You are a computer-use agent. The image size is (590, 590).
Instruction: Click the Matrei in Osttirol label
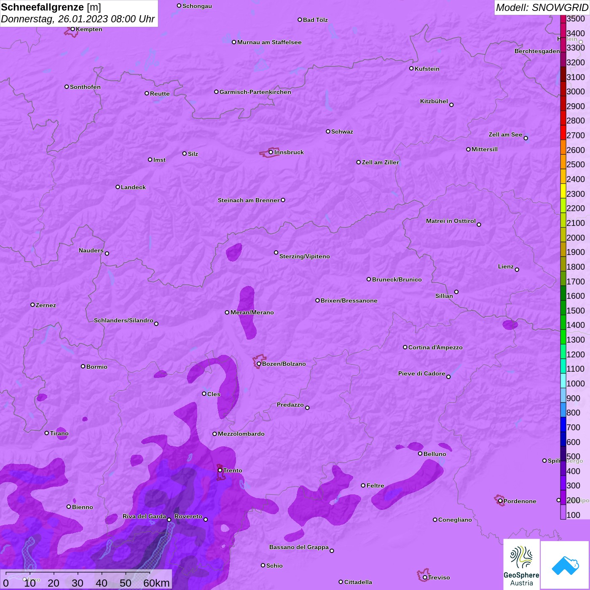point(451,221)
